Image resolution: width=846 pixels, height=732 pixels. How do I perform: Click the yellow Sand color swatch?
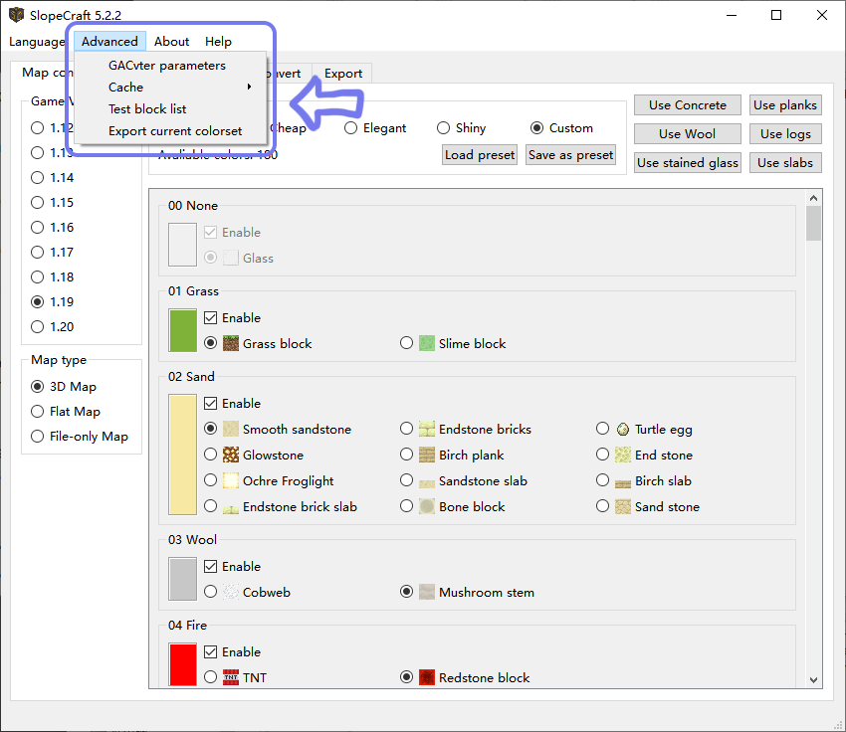(x=183, y=455)
